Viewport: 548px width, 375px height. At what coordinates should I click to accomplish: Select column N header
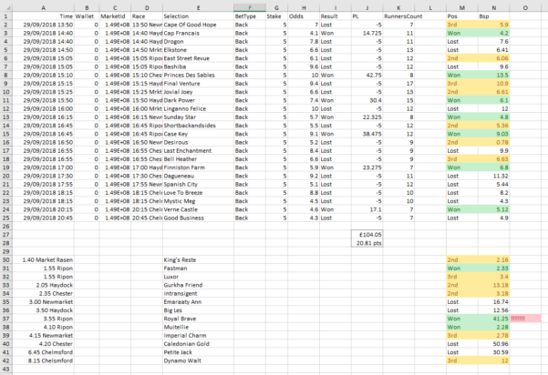[x=493, y=7]
